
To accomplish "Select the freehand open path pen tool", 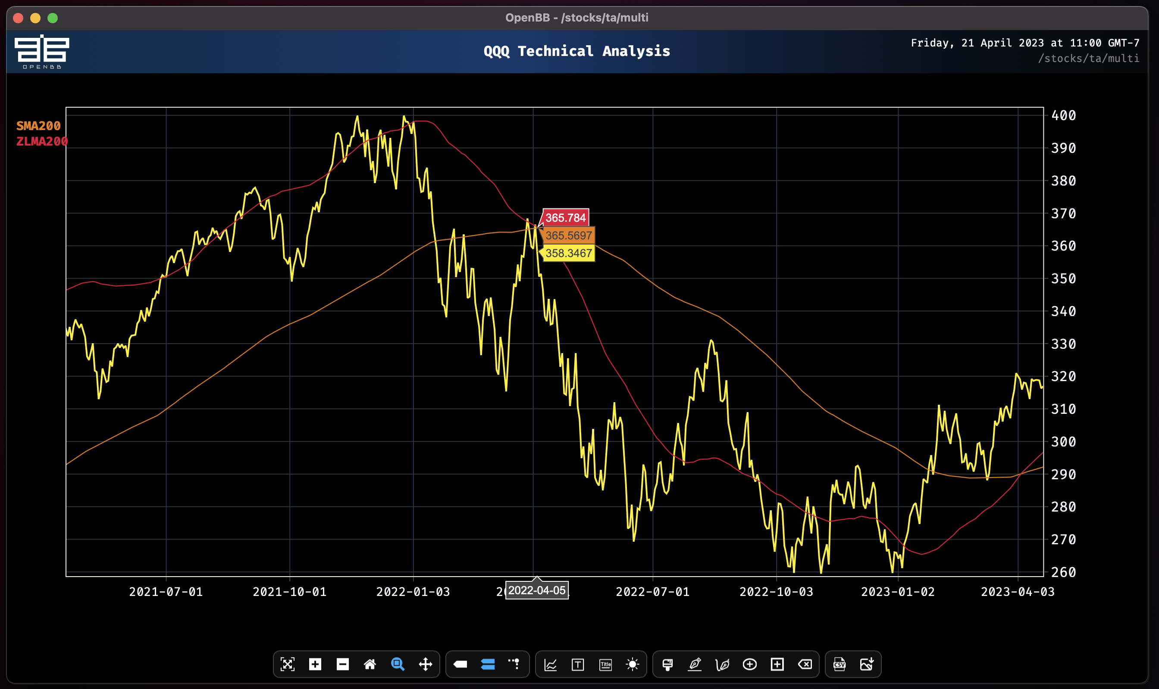I will pos(723,664).
